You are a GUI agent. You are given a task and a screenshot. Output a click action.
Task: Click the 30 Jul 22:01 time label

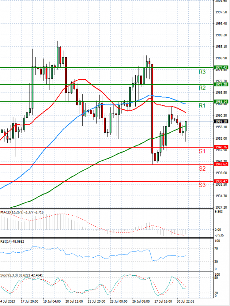tap(186, 301)
